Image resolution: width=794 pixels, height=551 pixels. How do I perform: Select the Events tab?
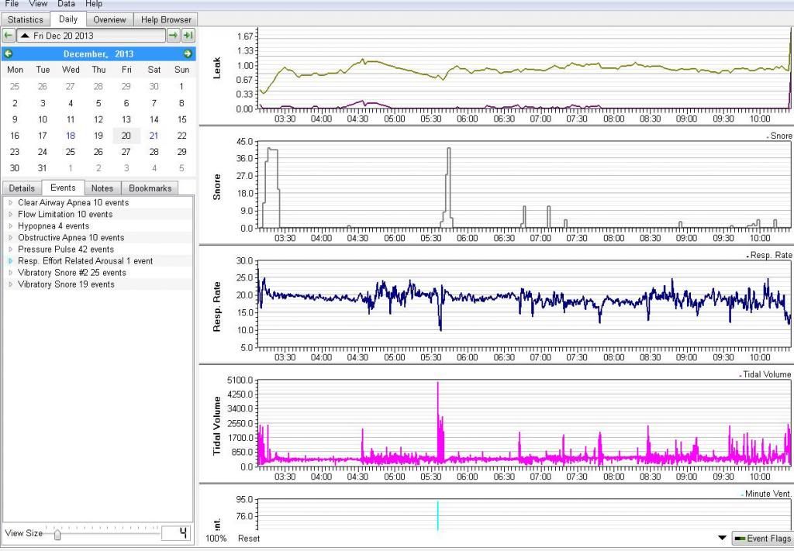[63, 188]
